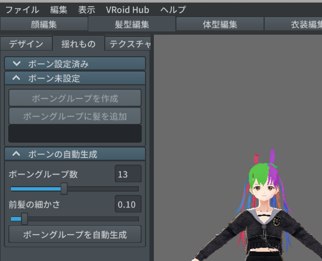The image size is (322, 261).
Task: Select the デザイン sub-tab
Action: click(x=26, y=44)
